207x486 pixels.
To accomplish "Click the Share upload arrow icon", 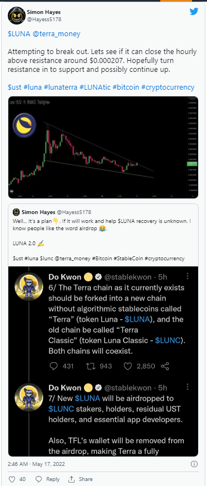I will 72,479.
